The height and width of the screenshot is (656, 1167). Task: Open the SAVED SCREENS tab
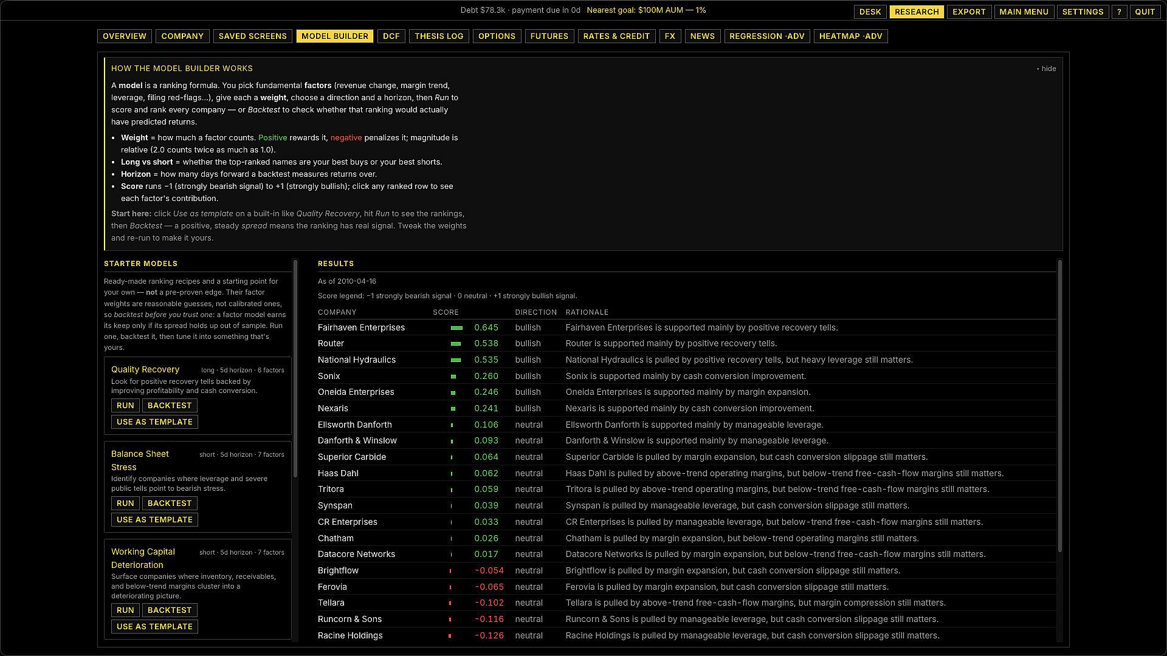tap(253, 36)
